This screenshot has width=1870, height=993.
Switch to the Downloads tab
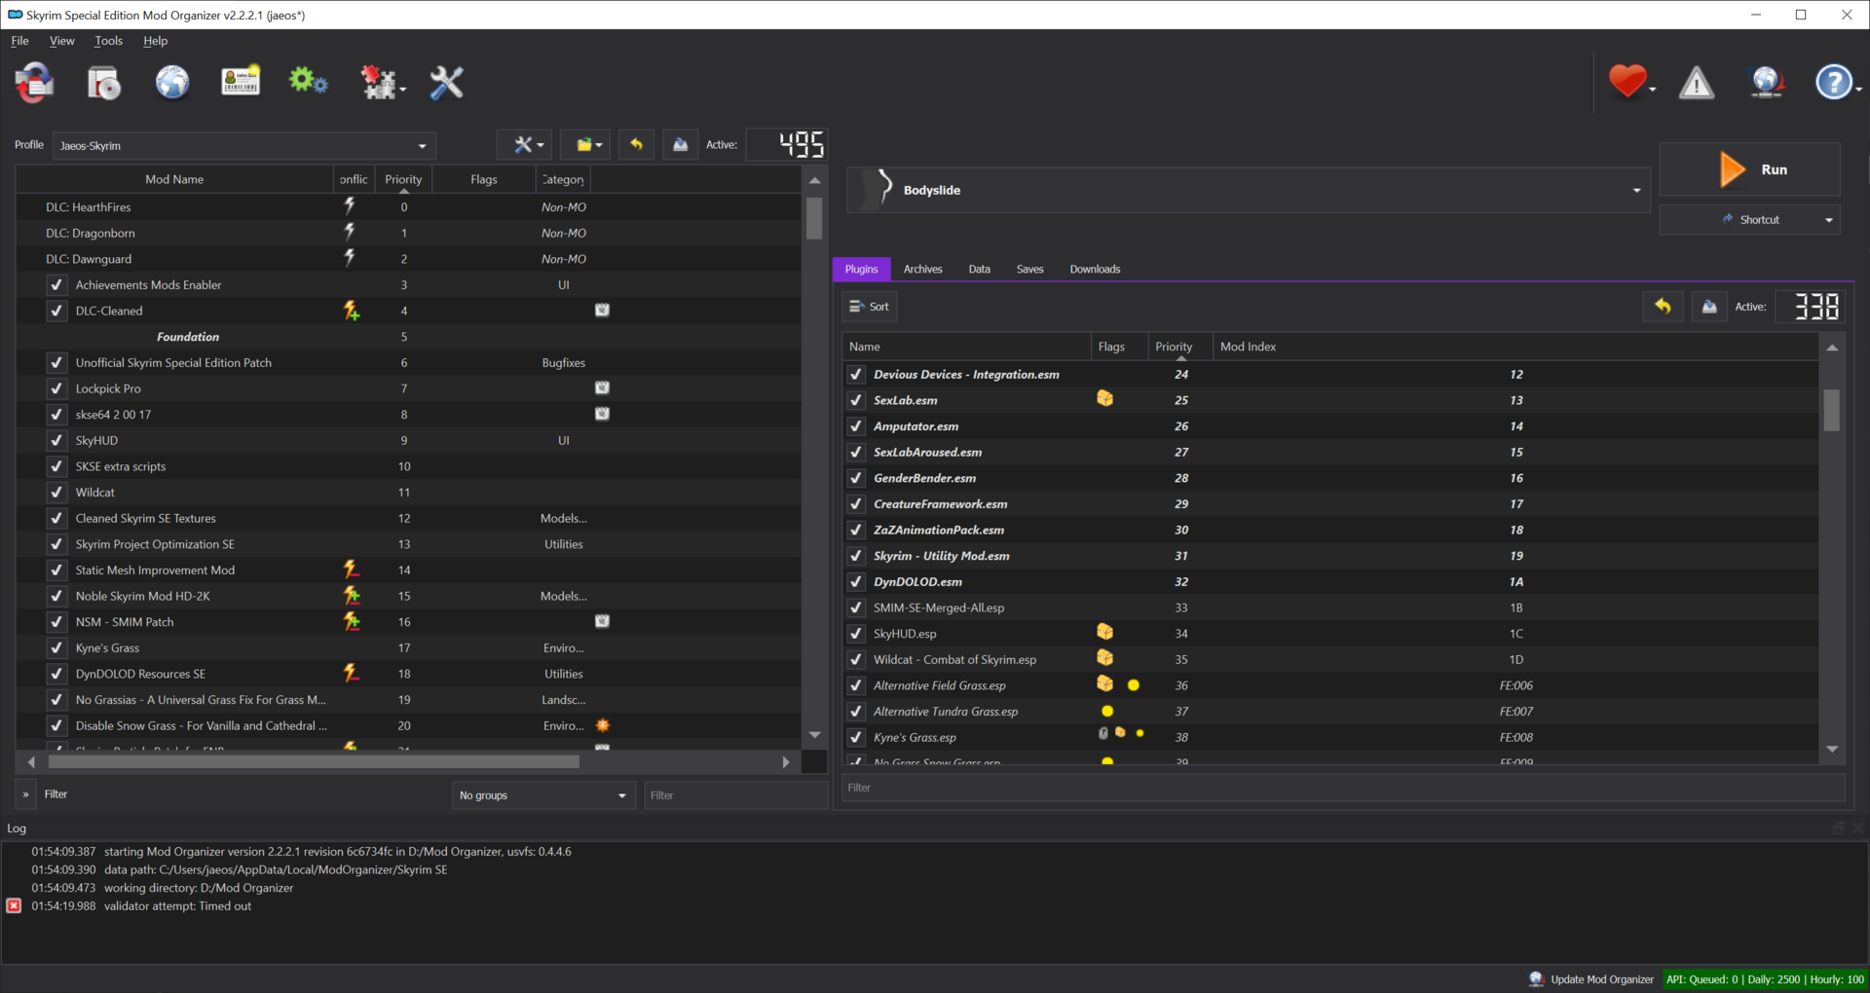(x=1095, y=270)
